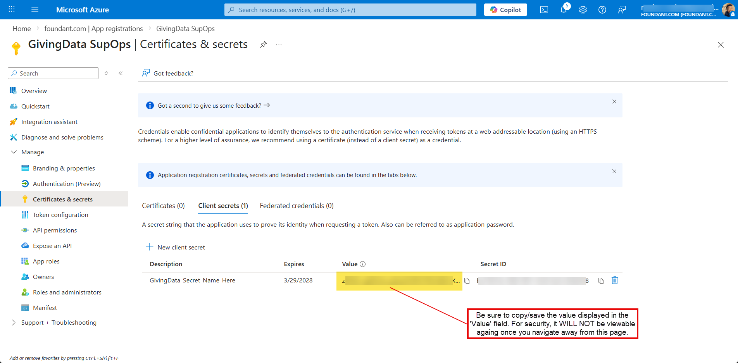Open Quickstart in the side menu
The width and height of the screenshot is (738, 363).
coord(35,106)
